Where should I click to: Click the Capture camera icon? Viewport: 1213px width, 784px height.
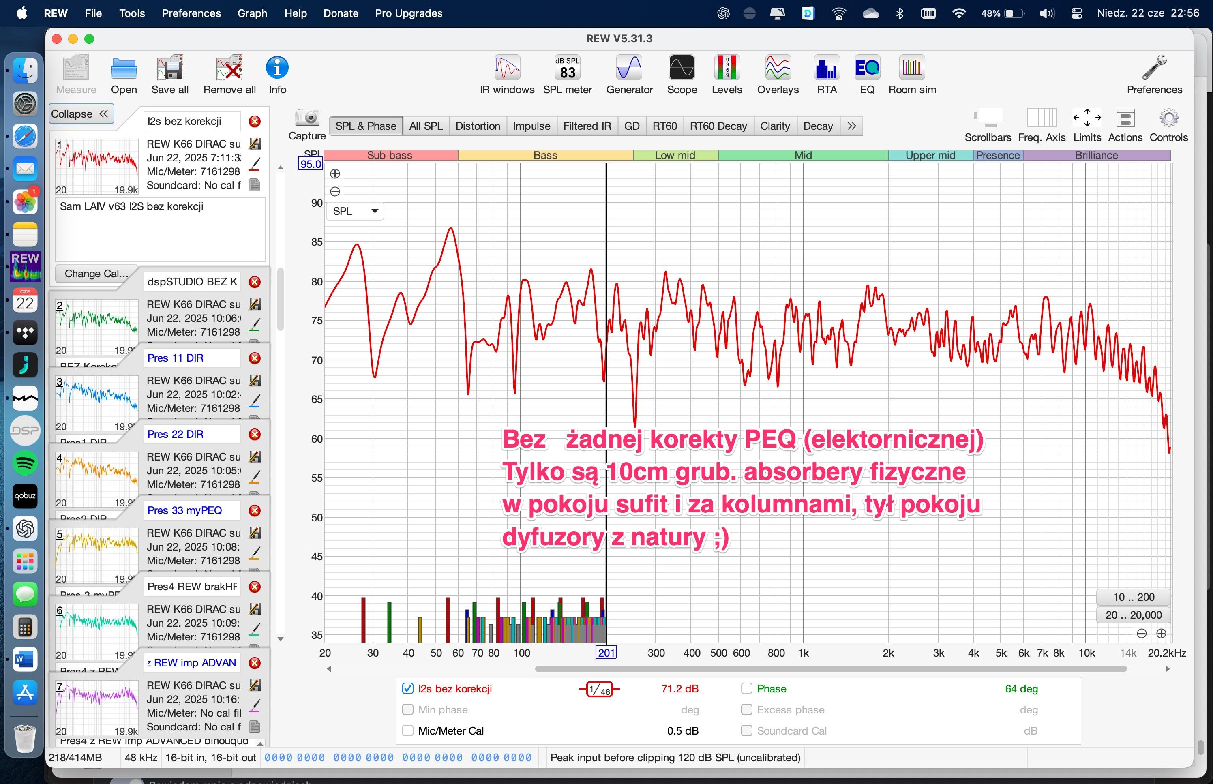click(x=307, y=118)
